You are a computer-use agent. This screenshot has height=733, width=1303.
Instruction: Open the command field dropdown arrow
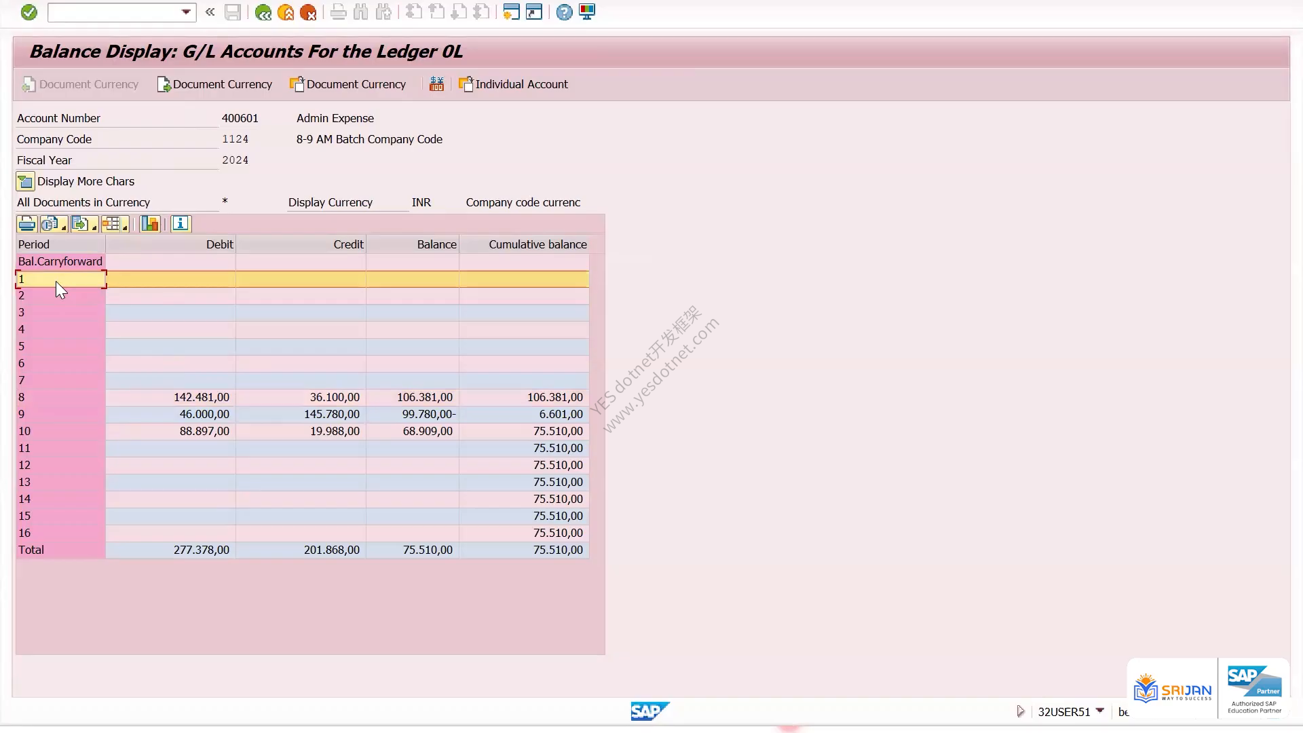click(186, 12)
